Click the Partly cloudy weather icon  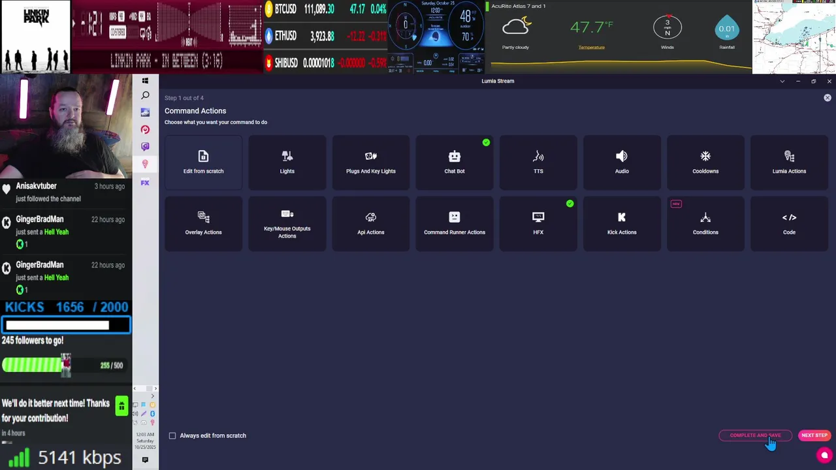516,27
